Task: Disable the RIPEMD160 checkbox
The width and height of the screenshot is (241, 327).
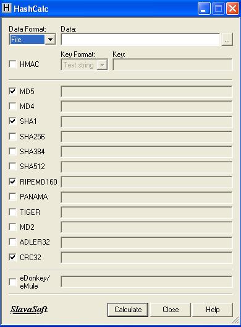Action: 12,181
